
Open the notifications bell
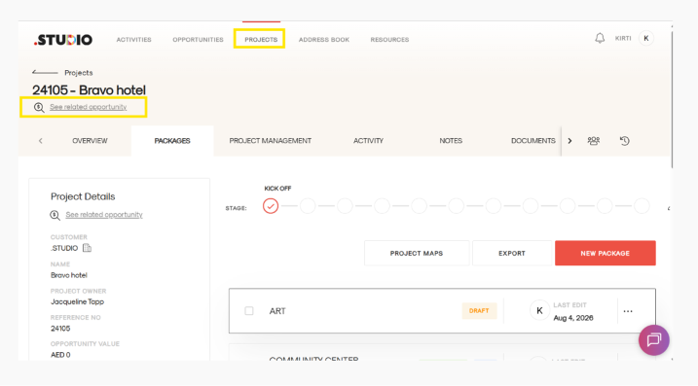(x=600, y=38)
